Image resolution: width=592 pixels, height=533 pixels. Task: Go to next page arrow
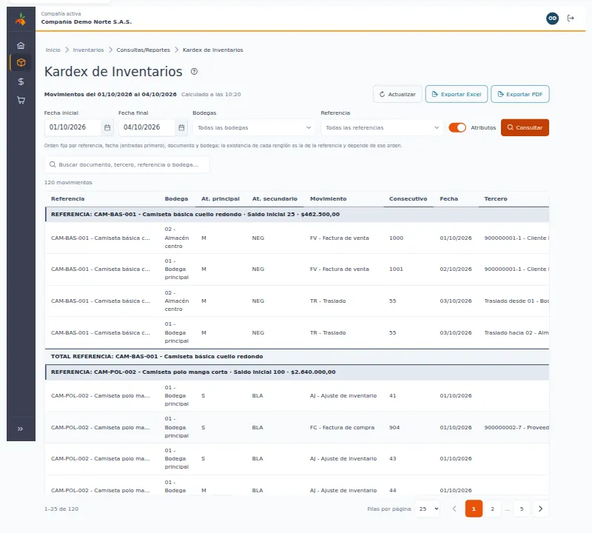tap(540, 509)
